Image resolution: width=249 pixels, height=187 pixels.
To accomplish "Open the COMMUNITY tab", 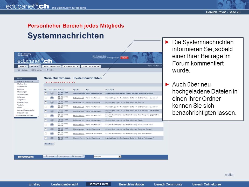I will click(71, 66).
